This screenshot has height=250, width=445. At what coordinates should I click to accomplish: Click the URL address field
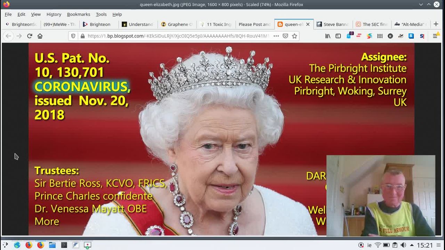[177, 36]
